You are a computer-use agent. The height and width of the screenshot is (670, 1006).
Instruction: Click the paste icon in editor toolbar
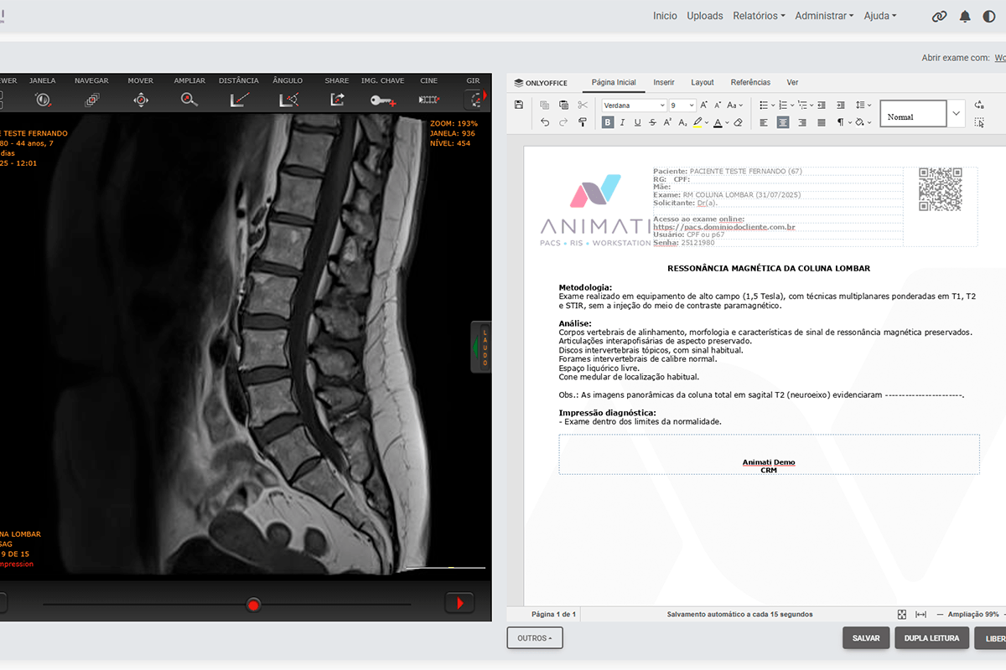coord(563,105)
